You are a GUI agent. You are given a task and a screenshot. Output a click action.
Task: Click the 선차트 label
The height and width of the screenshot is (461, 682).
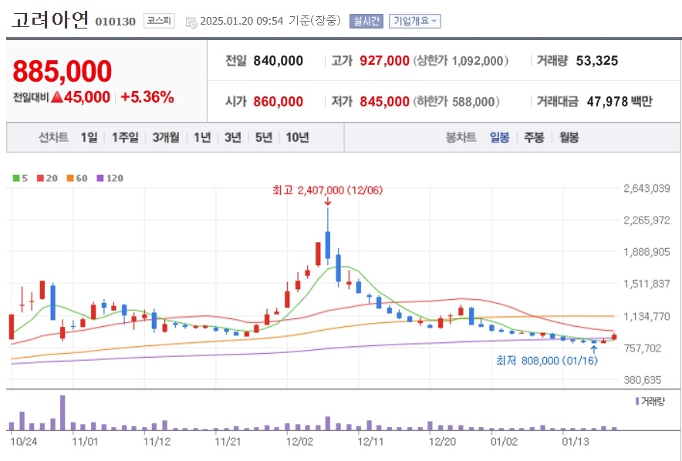(x=53, y=138)
